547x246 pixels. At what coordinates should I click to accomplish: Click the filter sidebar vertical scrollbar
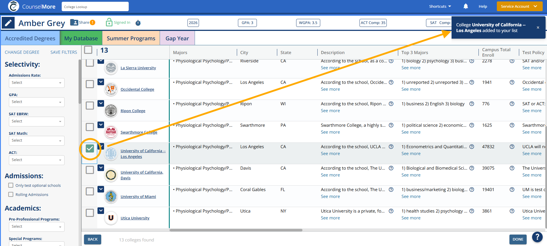pos(80,82)
